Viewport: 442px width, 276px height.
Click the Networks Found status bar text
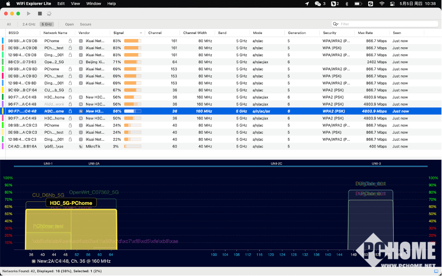pos(52,271)
